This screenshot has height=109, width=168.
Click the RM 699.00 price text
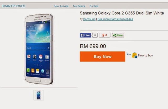93,46
